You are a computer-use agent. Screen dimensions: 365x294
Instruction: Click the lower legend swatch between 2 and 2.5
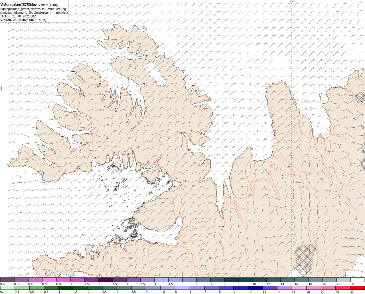95,288
